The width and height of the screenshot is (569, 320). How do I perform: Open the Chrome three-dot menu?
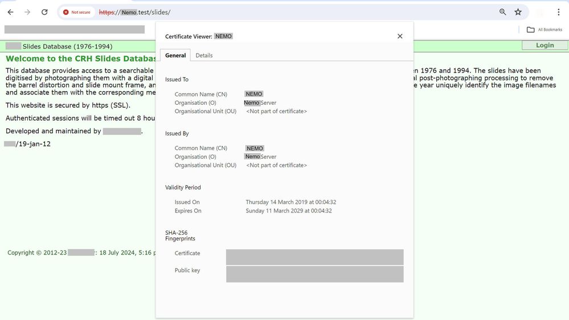click(x=558, y=12)
